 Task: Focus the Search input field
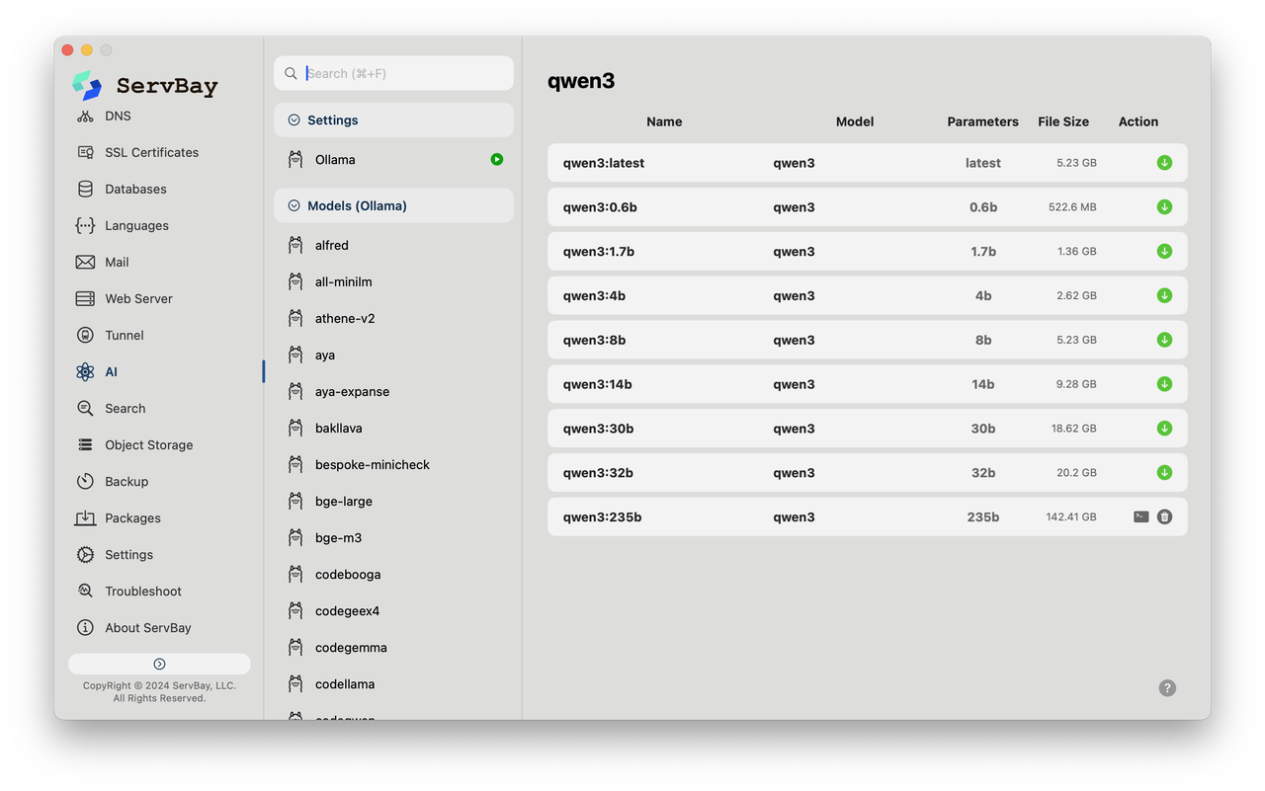(393, 73)
